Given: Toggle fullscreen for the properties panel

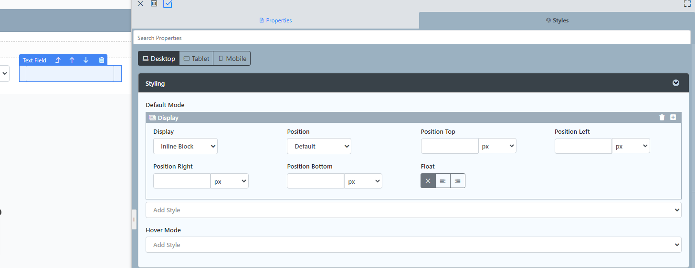Looking at the screenshot, I should pos(687,4).
